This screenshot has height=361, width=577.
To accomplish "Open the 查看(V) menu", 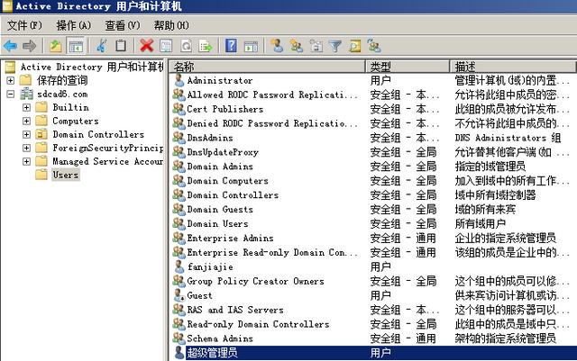I will (x=122, y=25).
